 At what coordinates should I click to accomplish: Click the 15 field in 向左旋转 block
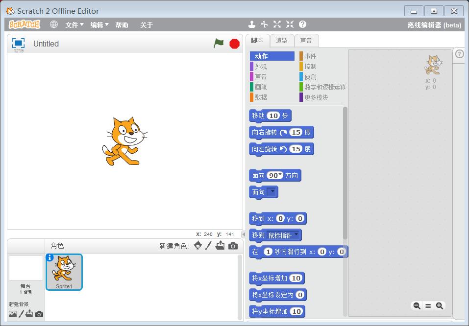pyautogui.click(x=296, y=149)
